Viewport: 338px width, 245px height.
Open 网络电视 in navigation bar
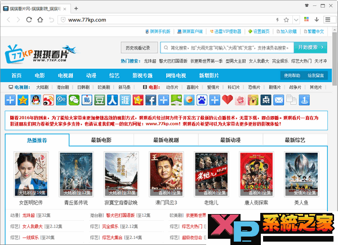[176, 75]
